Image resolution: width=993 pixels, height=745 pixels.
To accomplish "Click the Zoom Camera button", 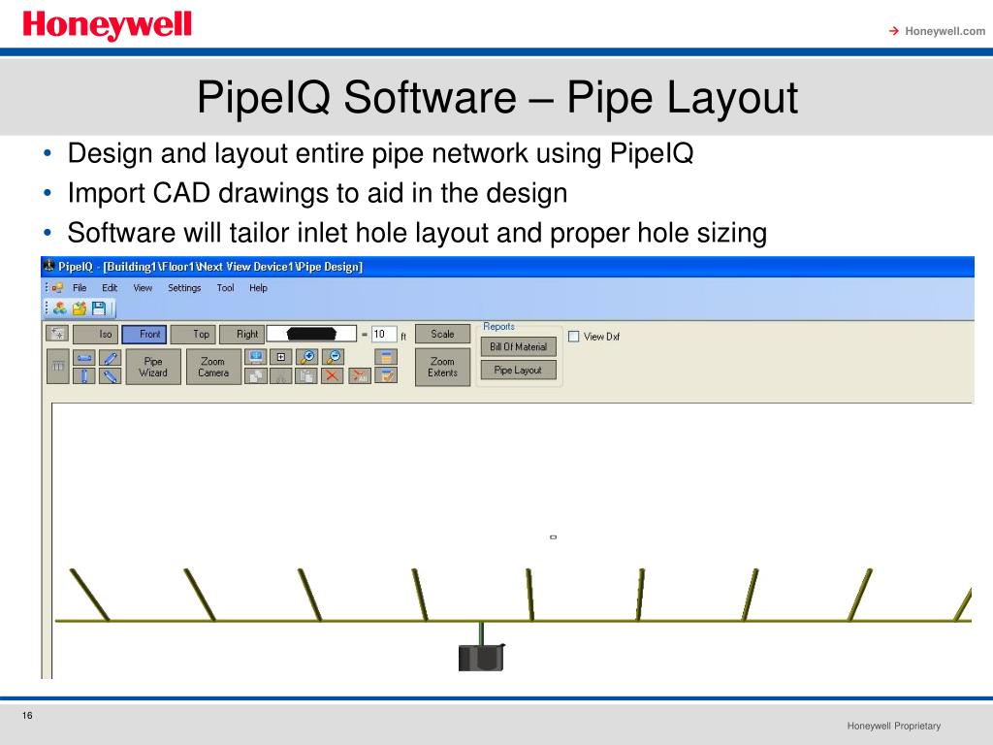I will coord(213,367).
